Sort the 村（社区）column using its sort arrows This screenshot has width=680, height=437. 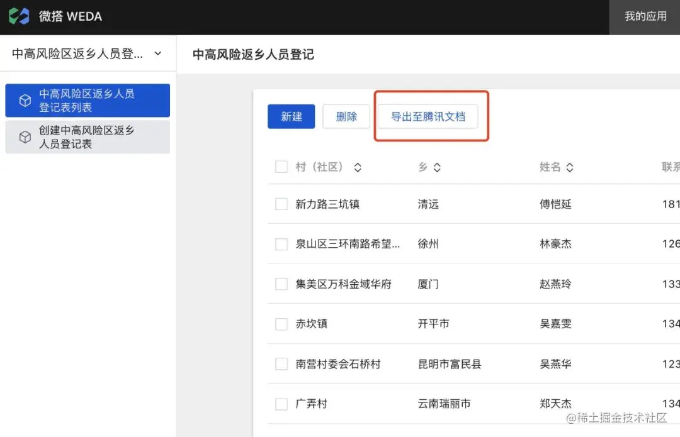tap(357, 167)
